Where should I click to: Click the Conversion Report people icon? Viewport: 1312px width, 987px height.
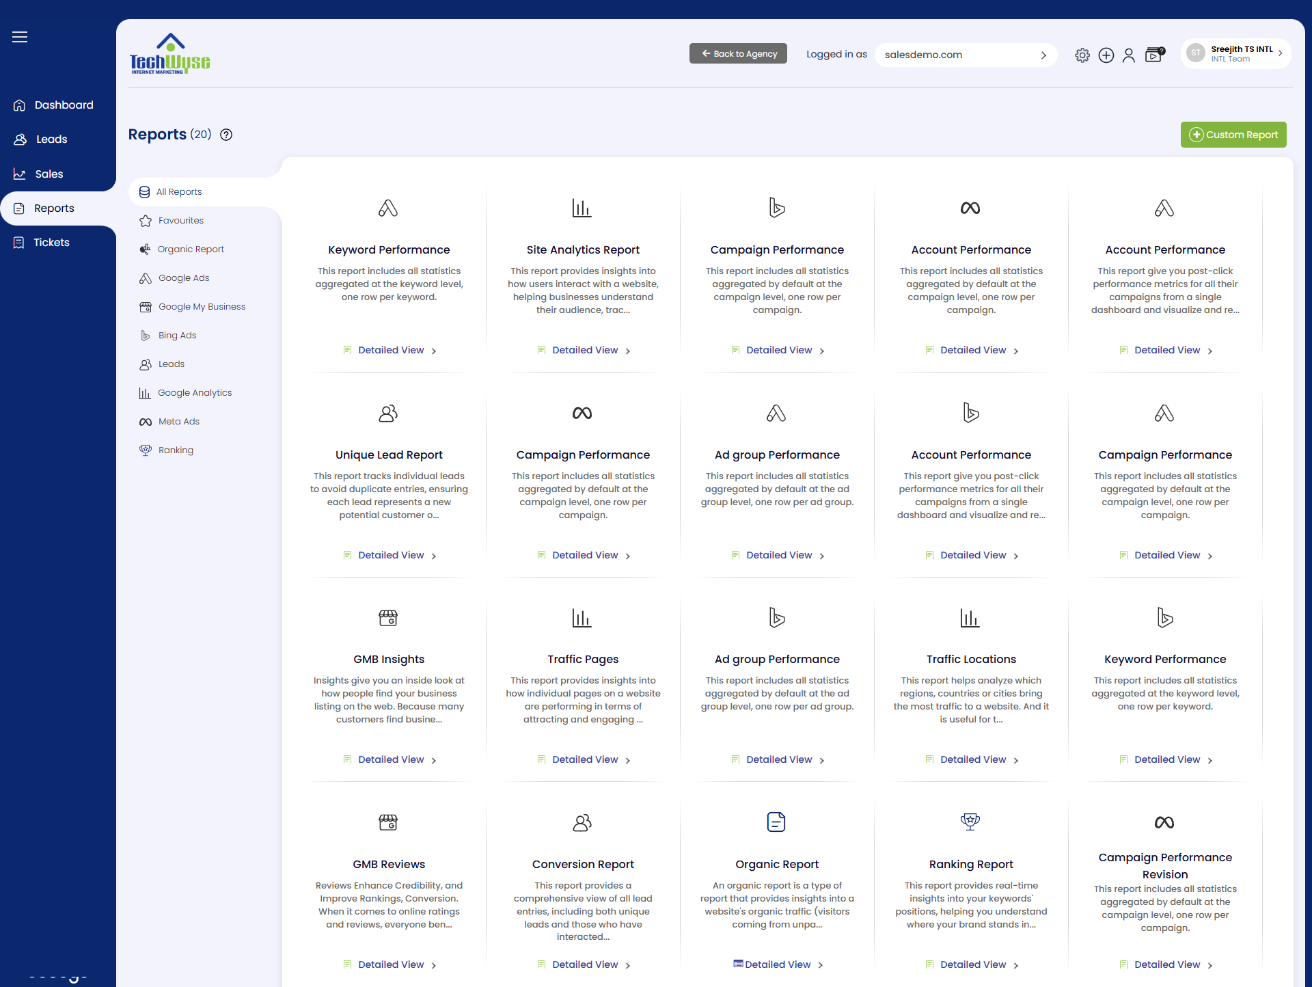(x=582, y=822)
